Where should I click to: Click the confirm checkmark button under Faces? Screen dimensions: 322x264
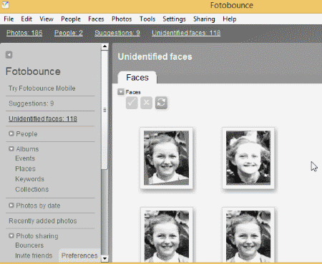[x=132, y=103]
